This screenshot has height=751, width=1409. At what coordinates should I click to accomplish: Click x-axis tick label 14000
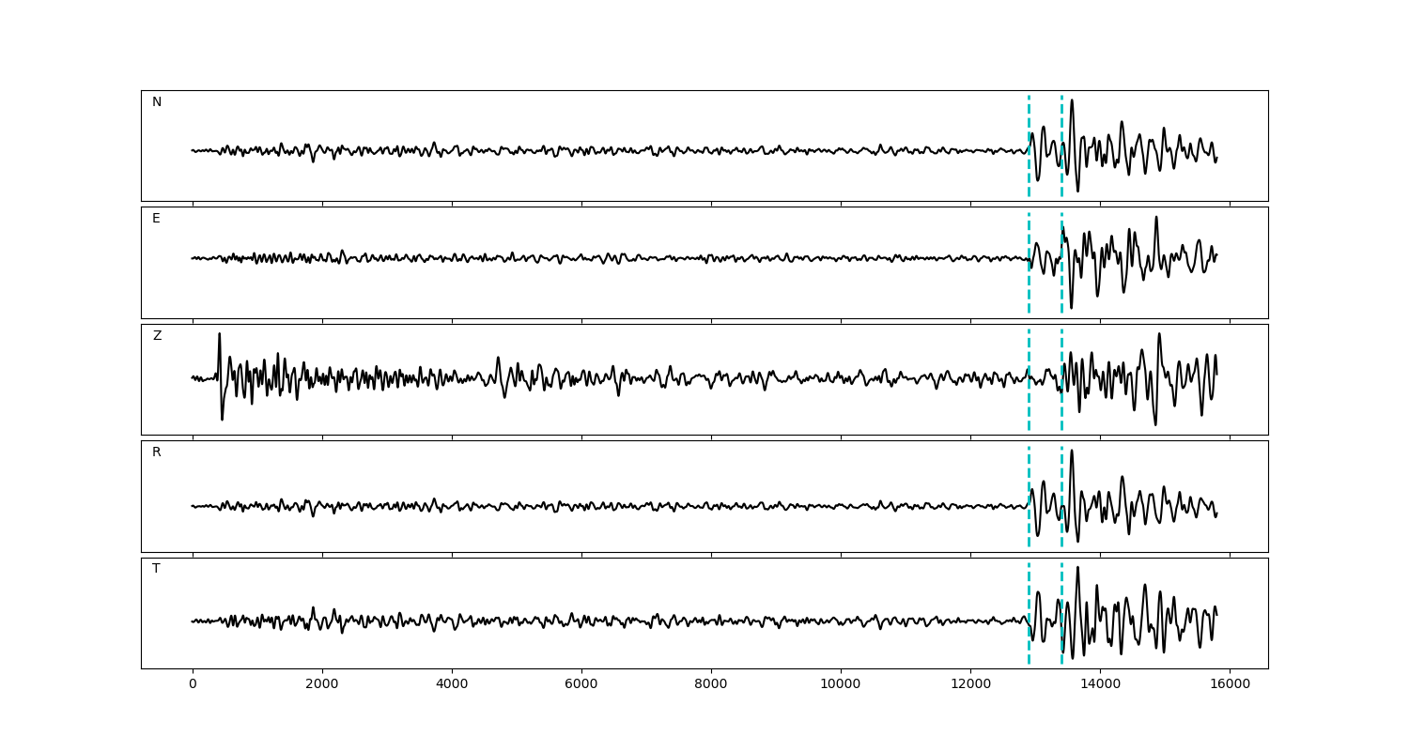tap(1100, 685)
